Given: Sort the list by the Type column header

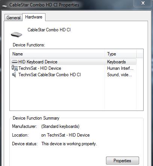Looking at the screenshot, I should click(x=121, y=54).
